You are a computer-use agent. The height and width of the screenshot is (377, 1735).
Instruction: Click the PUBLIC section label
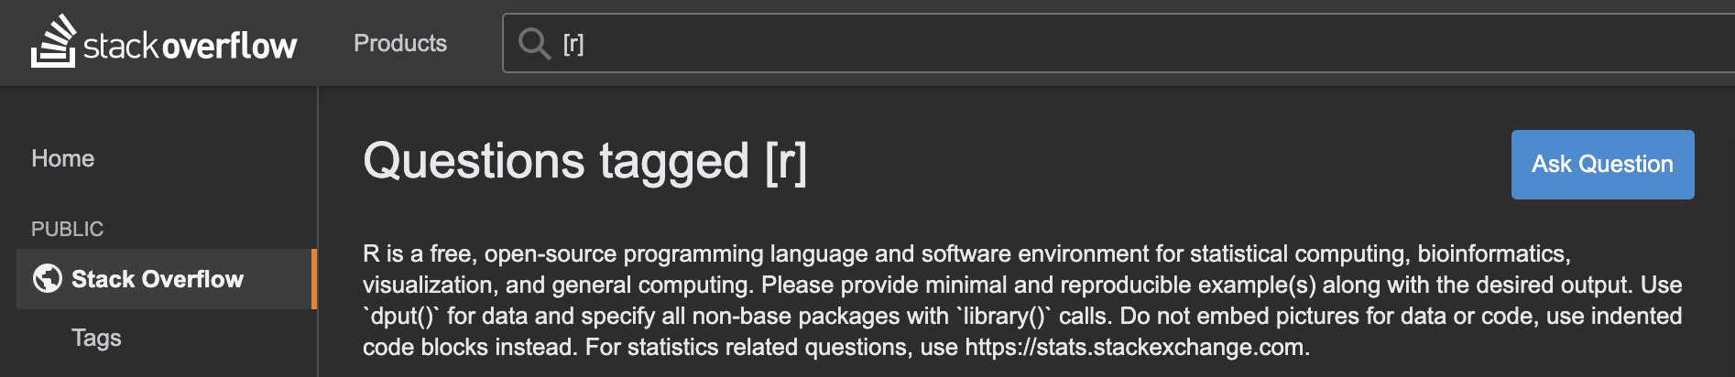coord(68,229)
